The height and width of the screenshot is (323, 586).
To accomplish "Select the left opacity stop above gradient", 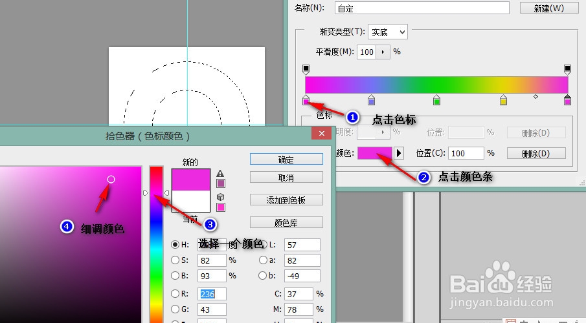I will pyautogui.click(x=306, y=69).
